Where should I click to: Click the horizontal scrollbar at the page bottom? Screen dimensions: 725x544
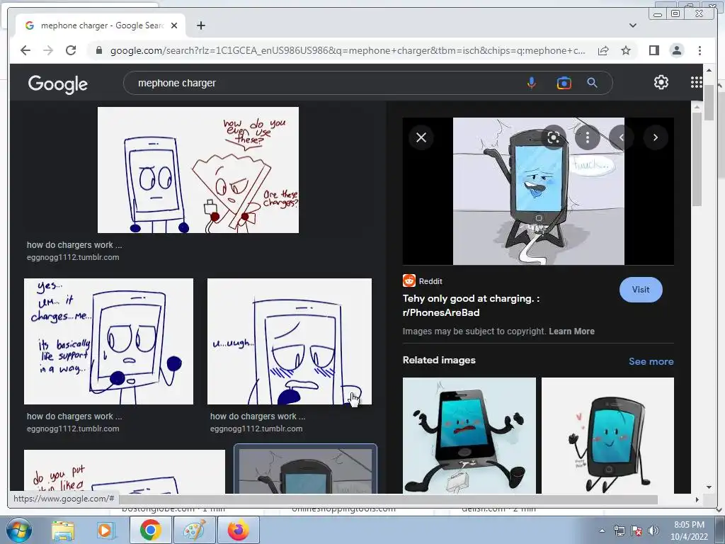(x=389, y=499)
